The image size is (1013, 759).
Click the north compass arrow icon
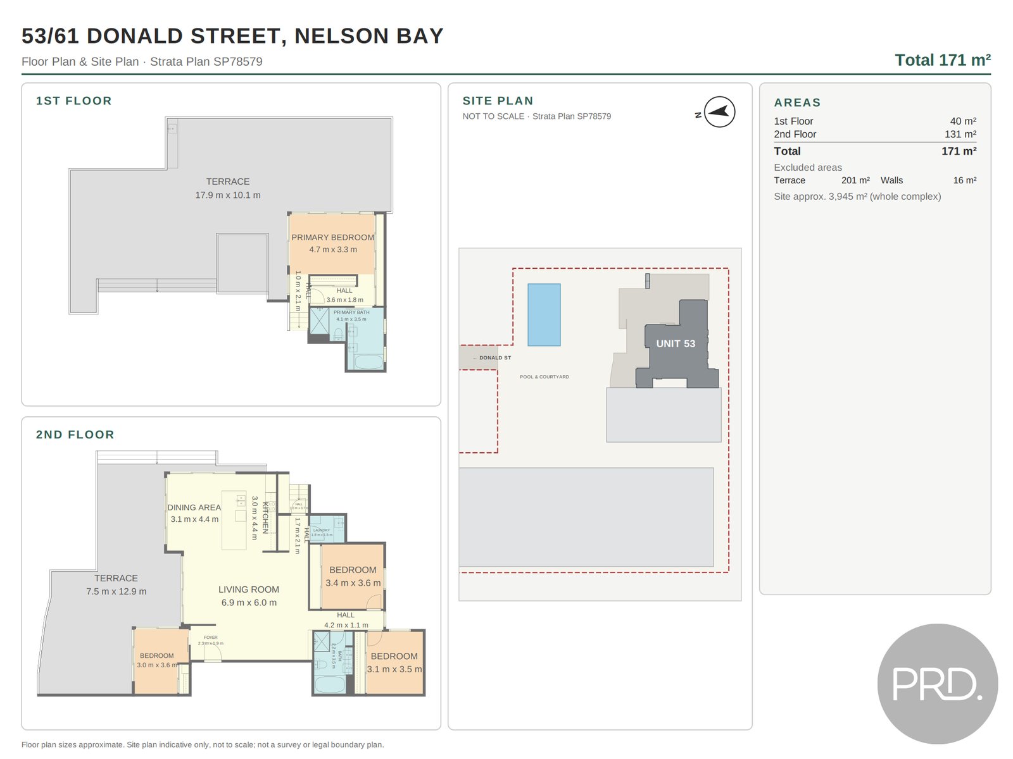(x=719, y=112)
